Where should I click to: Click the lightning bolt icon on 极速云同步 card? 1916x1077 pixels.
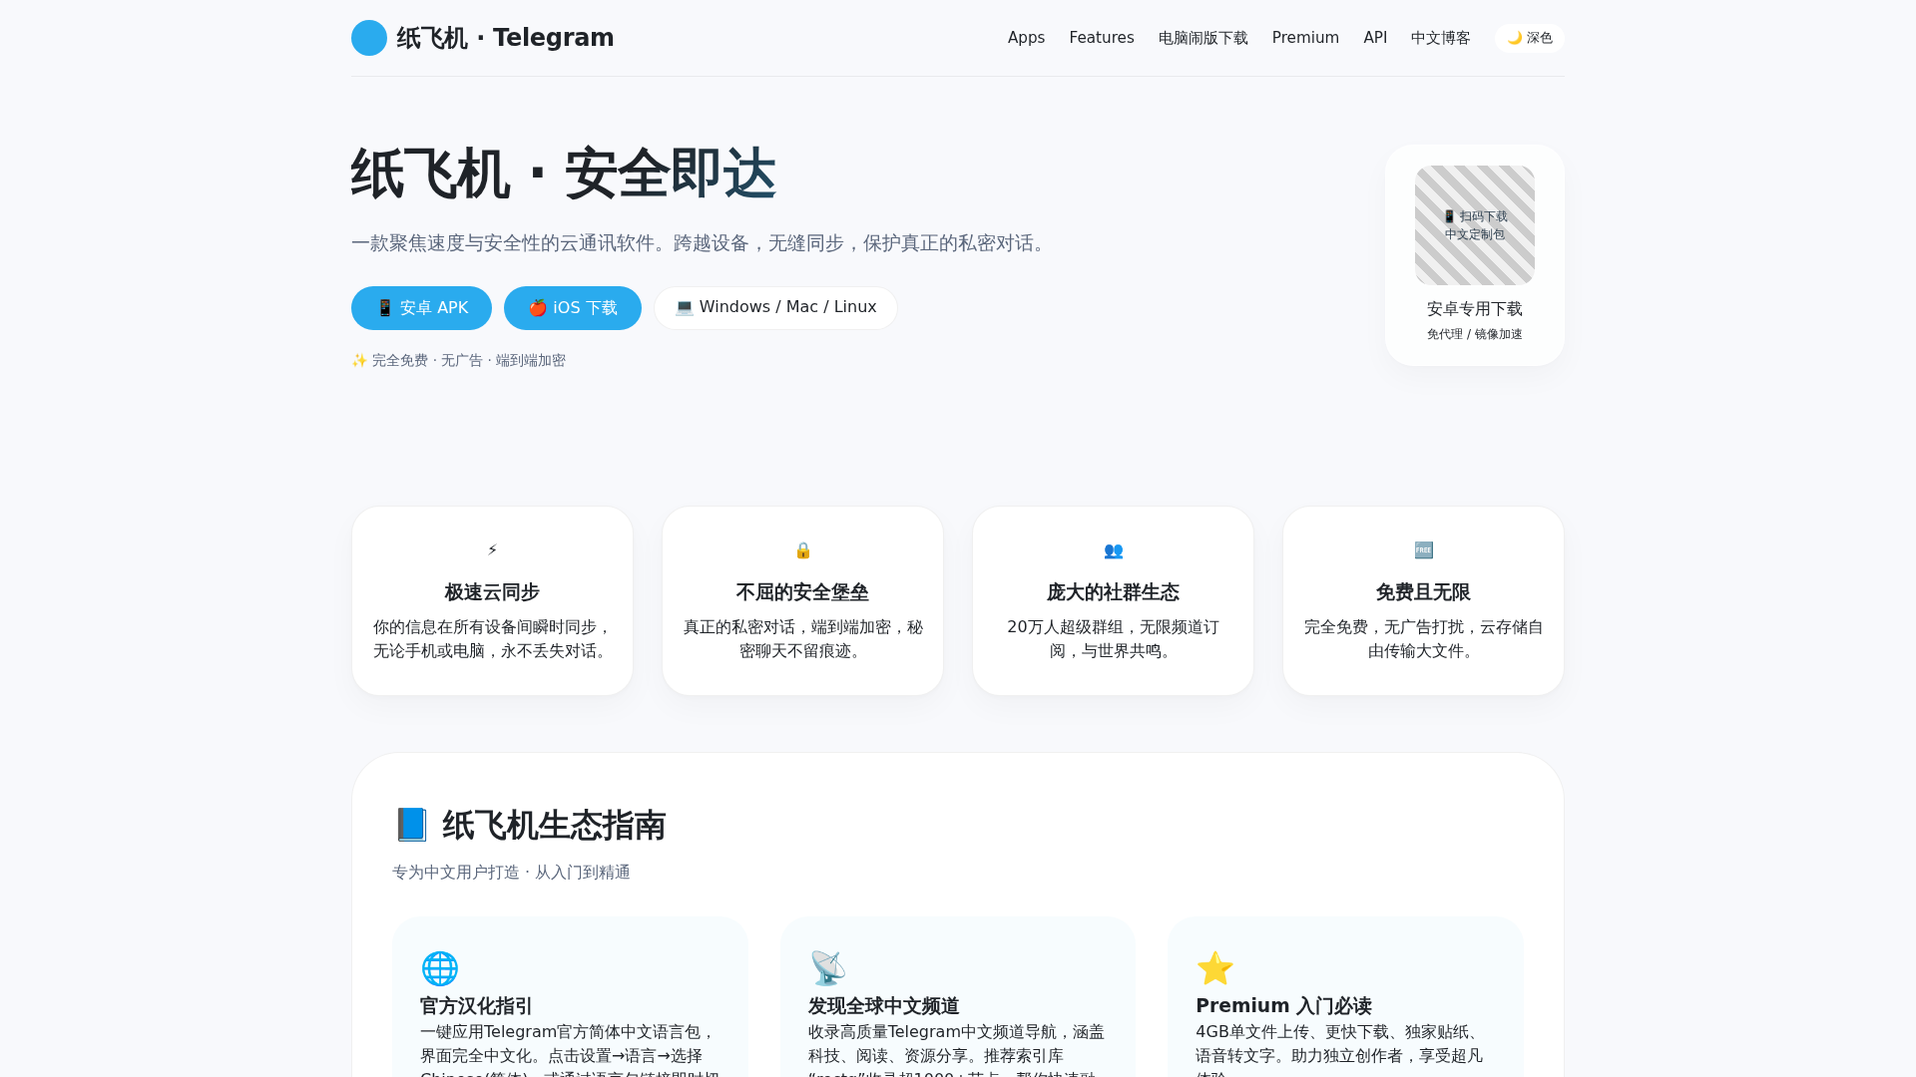492,550
